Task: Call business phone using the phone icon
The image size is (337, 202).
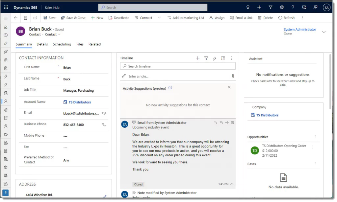Action: [104, 124]
